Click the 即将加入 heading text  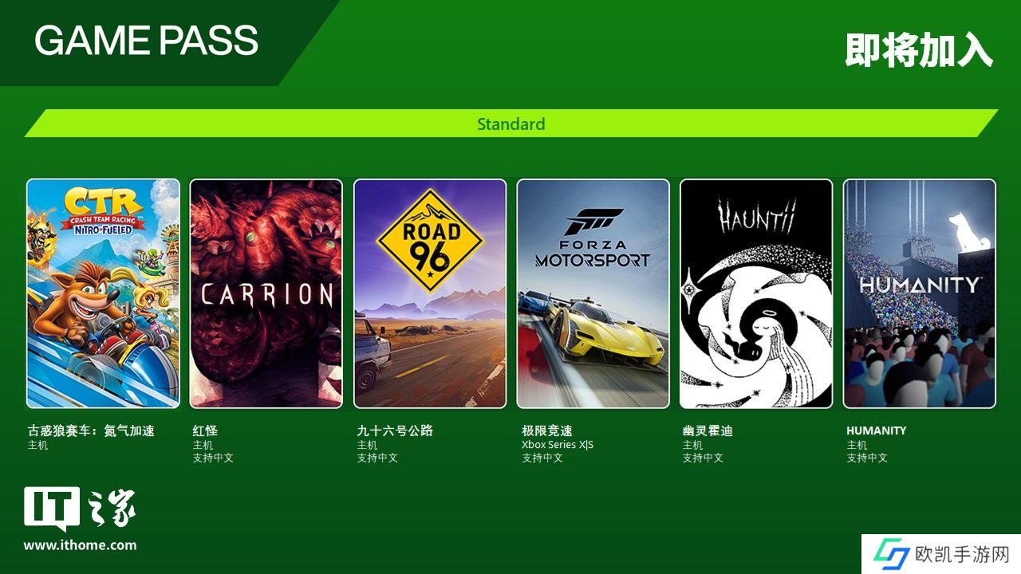tap(919, 50)
